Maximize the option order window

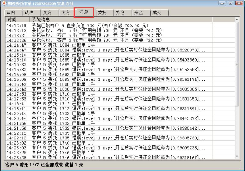click(x=231, y=3)
